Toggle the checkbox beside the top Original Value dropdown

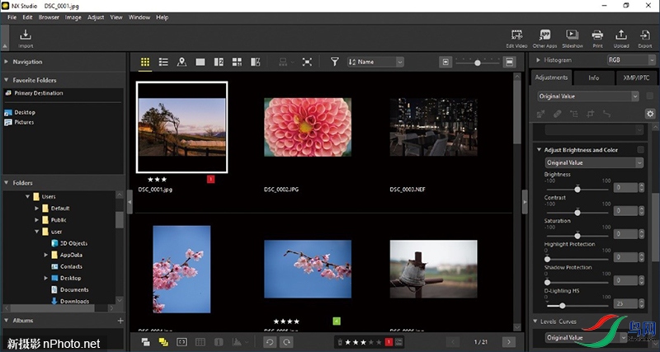click(x=649, y=96)
